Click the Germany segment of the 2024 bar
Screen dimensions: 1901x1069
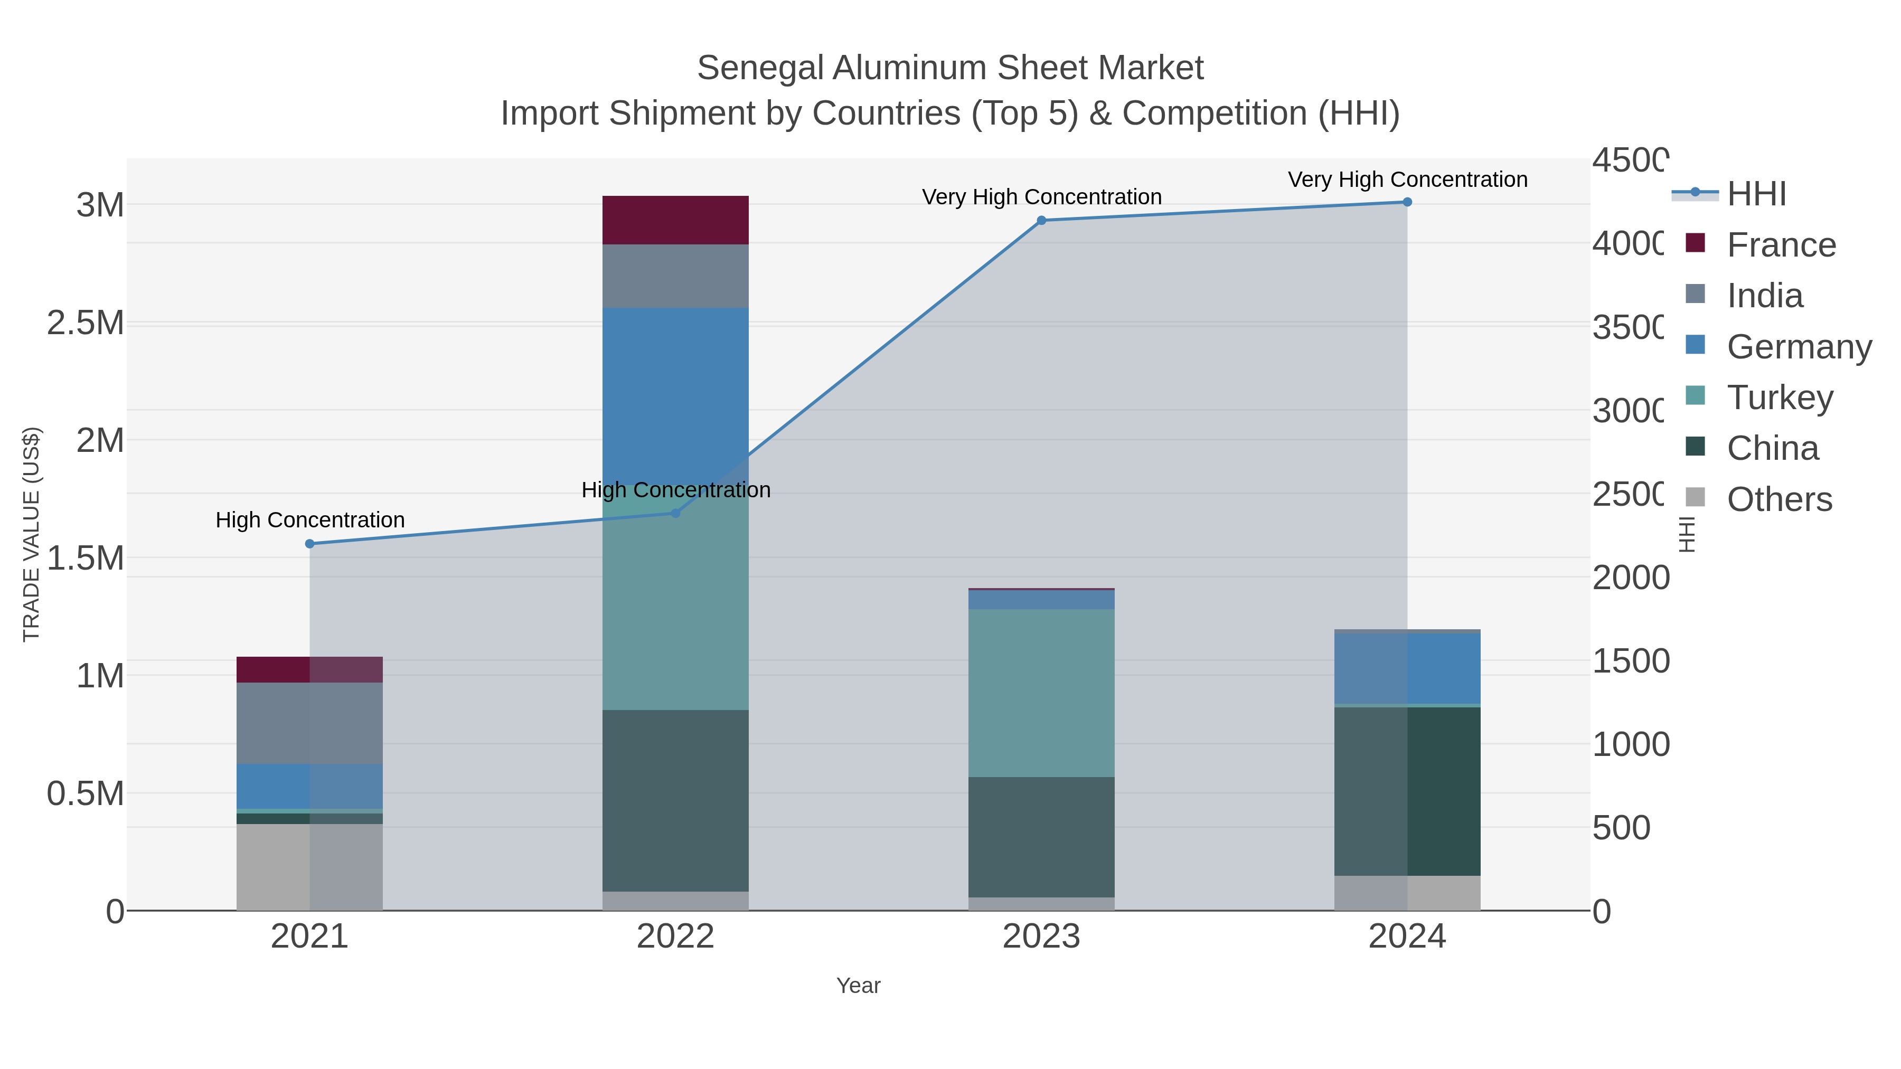click(1407, 668)
